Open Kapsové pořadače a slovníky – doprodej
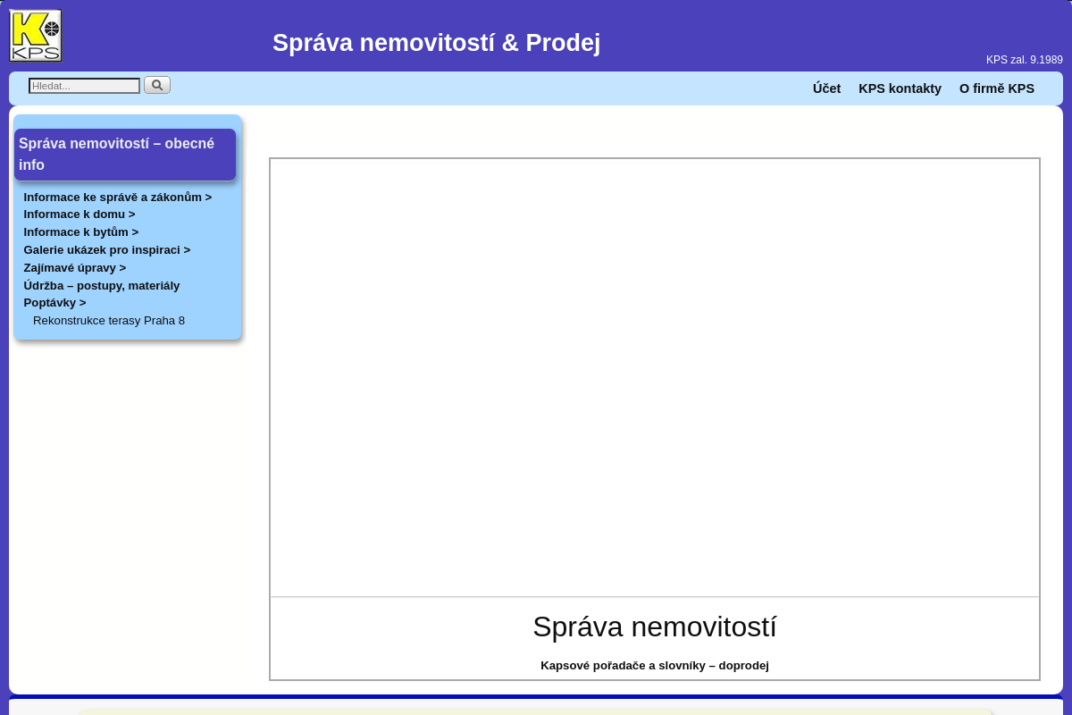 point(655,666)
